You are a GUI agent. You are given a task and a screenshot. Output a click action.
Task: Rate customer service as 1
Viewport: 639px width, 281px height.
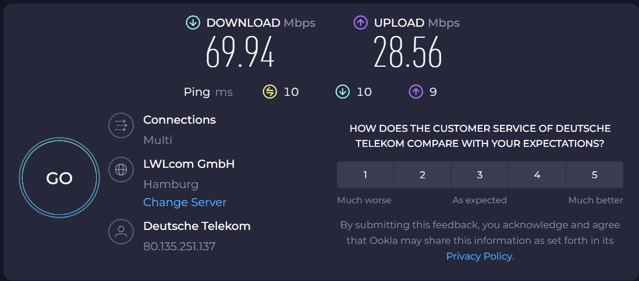[365, 175]
